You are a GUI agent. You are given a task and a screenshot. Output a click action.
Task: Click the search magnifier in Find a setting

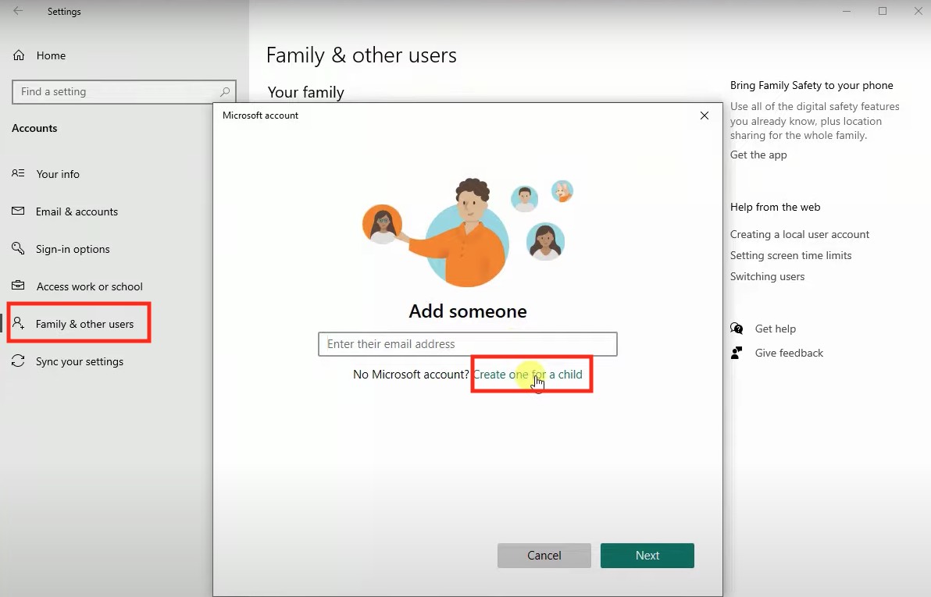(x=225, y=91)
